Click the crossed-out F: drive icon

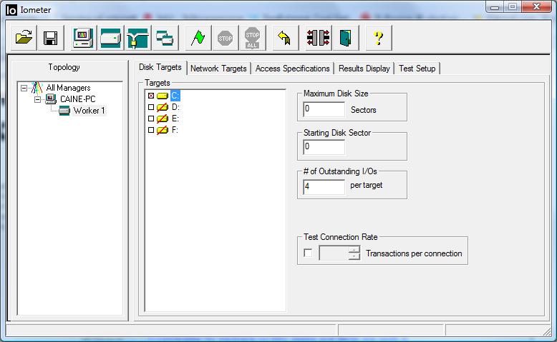163,130
